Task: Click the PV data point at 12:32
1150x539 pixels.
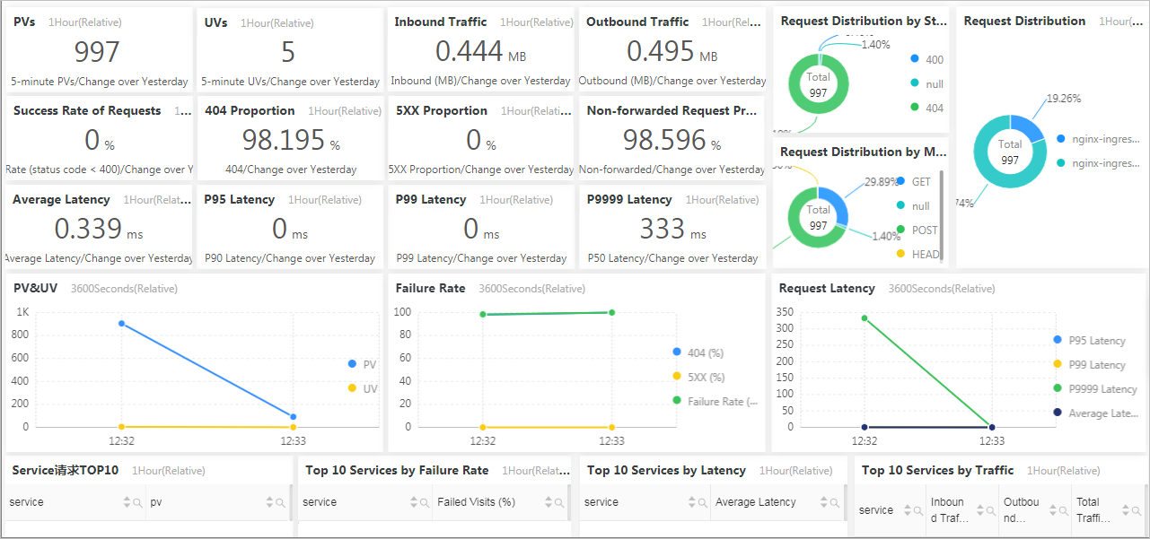Action: pyautogui.click(x=121, y=324)
